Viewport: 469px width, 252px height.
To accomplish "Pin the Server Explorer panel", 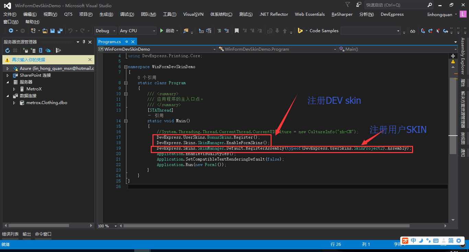I will [x=84, y=42].
